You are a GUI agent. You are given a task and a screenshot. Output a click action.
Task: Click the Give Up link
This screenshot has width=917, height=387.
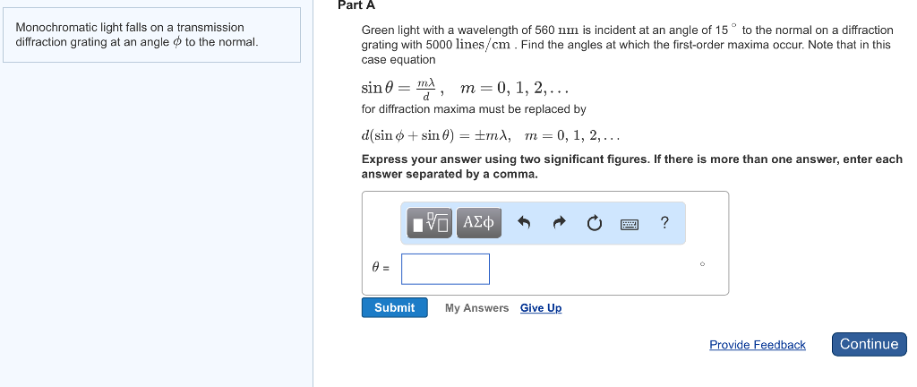click(x=541, y=308)
